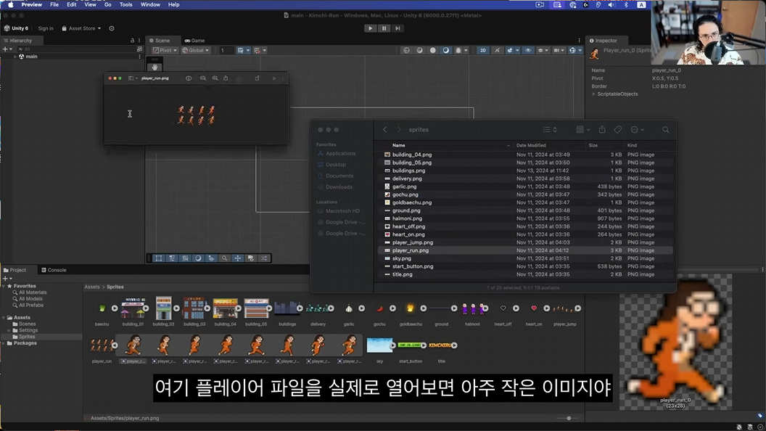The width and height of the screenshot is (766, 431).
Task: Toggle move tools overlay in Scene toolbar
Action: point(238,258)
